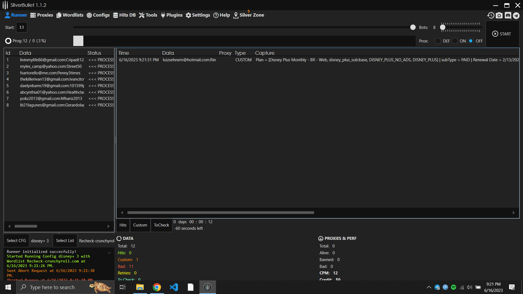Take a screenshot with camera icon
The height and width of the screenshot is (294, 523).
click(x=499, y=16)
